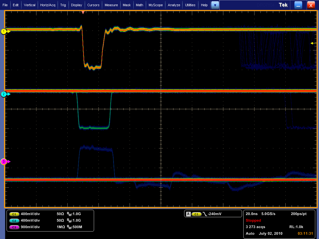319x239 pixels.
Task: Click the A trigger badge icon
Action: tap(188, 214)
